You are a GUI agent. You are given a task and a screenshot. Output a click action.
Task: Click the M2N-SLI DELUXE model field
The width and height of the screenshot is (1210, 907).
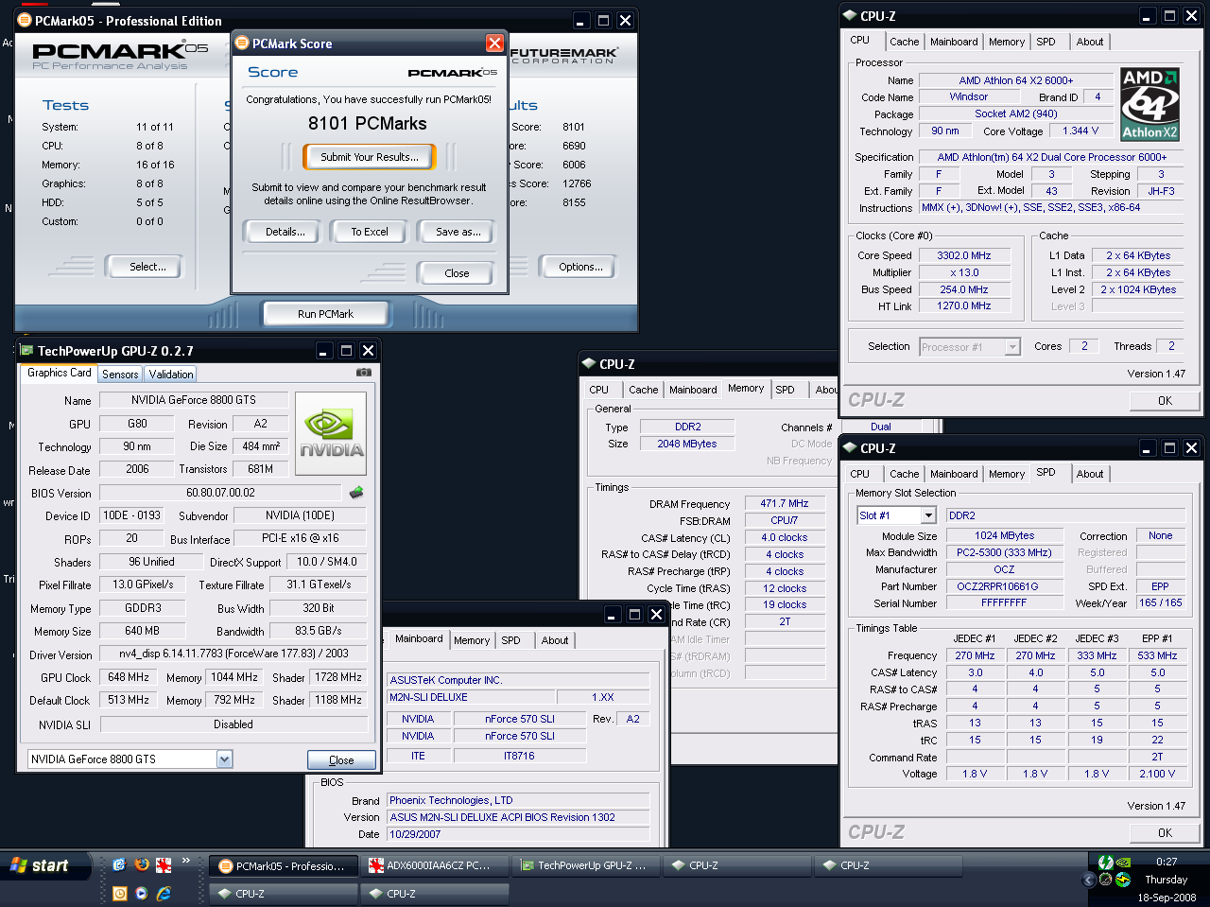click(x=471, y=697)
